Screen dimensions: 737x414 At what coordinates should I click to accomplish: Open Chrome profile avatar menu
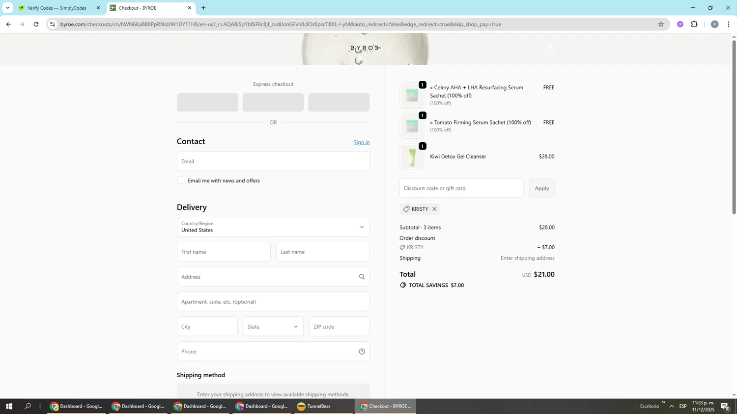pos(714,24)
